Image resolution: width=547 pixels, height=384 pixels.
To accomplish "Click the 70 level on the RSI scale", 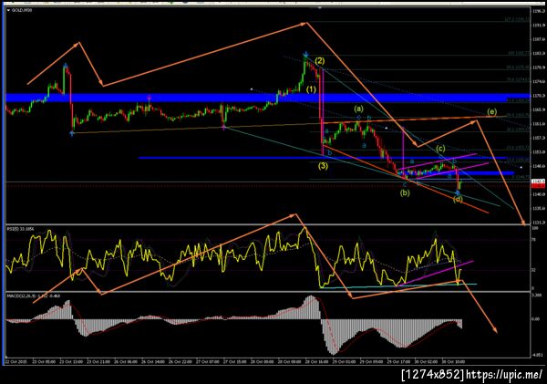I will [533, 240].
